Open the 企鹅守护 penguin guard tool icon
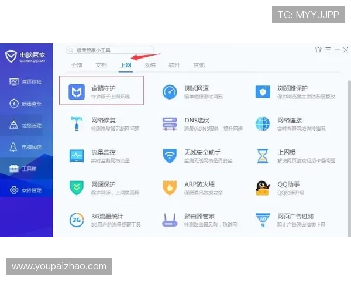This screenshot has height=281, width=351. [x=77, y=92]
